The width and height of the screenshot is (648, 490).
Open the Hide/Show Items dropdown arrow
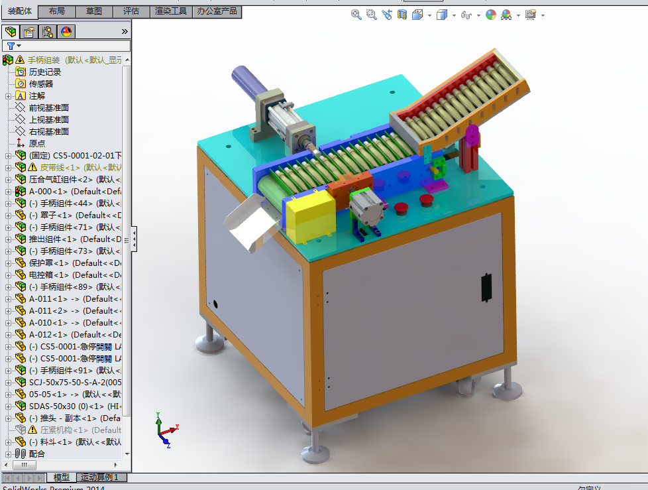(x=478, y=16)
